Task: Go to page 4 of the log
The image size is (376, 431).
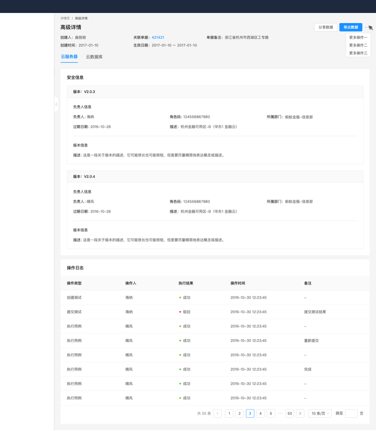Action: click(261, 414)
